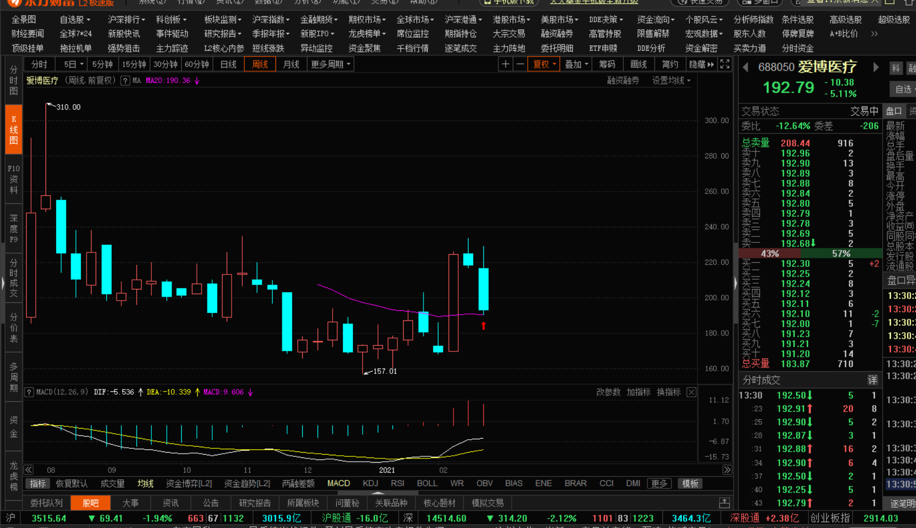Screen dimensions: 916x528
Task: Click the 科 board tag beside stock name
Action: [896, 68]
